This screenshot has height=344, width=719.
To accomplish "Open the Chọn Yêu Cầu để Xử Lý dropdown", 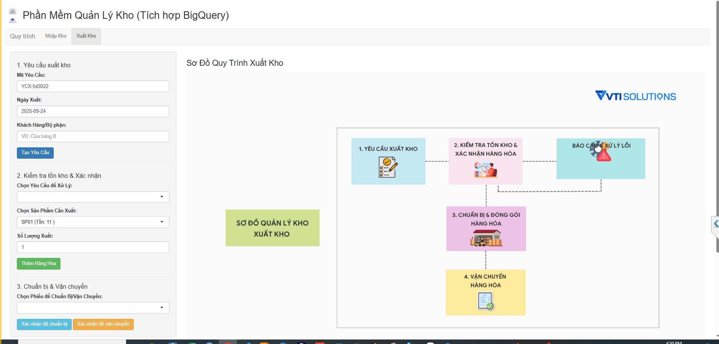I will pyautogui.click(x=93, y=197).
